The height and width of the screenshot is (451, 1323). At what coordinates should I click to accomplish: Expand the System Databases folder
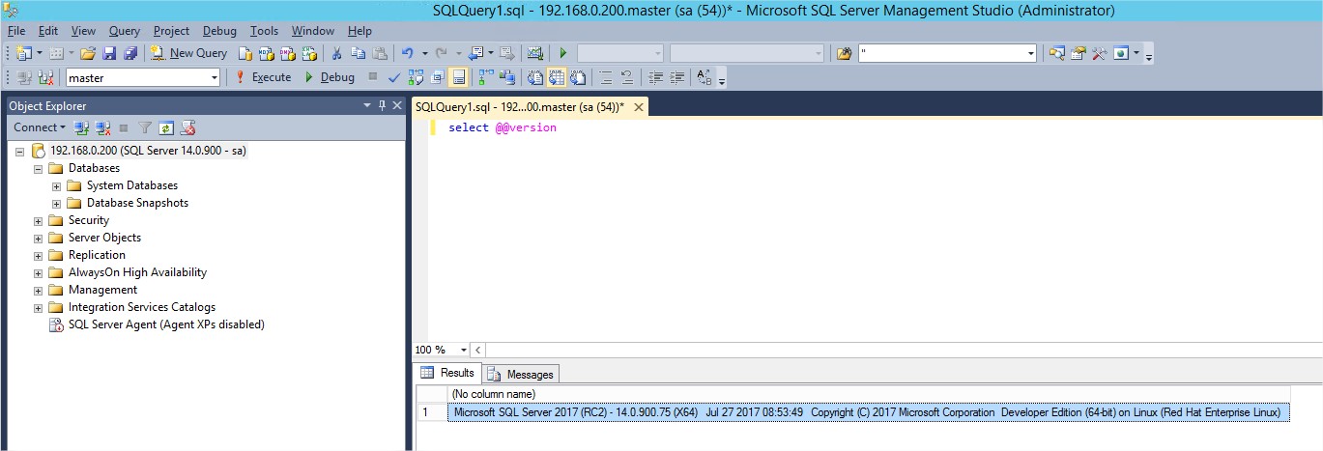[56, 186]
